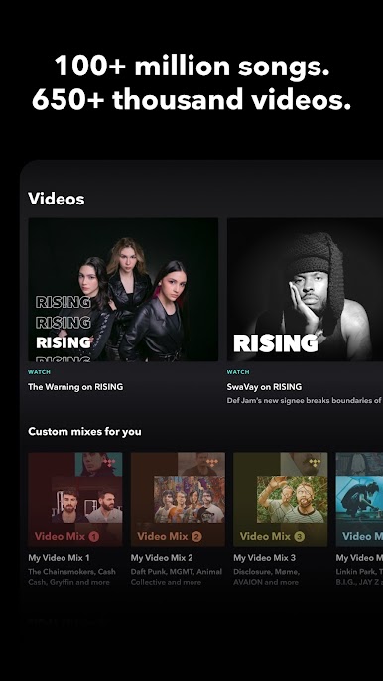The width and height of the screenshot is (383, 681).
Task: Tap the WATCH label under SwaVay video
Action: tap(238, 372)
